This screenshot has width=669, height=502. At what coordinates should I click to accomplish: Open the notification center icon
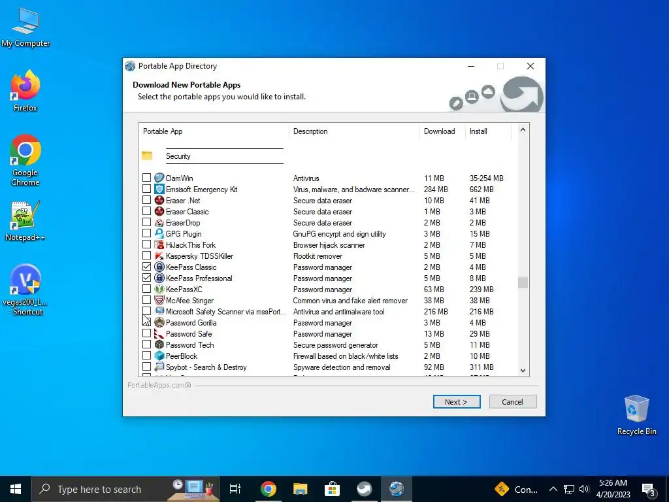pyautogui.click(x=649, y=489)
